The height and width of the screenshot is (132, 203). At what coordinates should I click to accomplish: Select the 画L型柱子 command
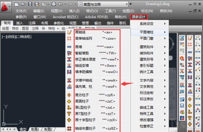[x=97, y=108]
